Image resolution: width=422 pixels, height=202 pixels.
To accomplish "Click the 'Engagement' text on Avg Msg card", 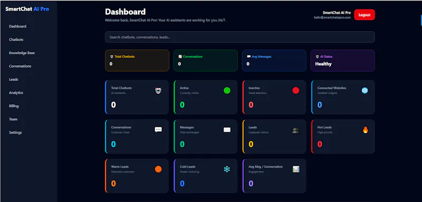I will click(x=256, y=171).
